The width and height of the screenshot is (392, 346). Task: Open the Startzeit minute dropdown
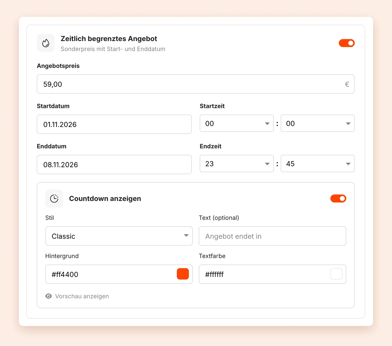pyautogui.click(x=318, y=123)
